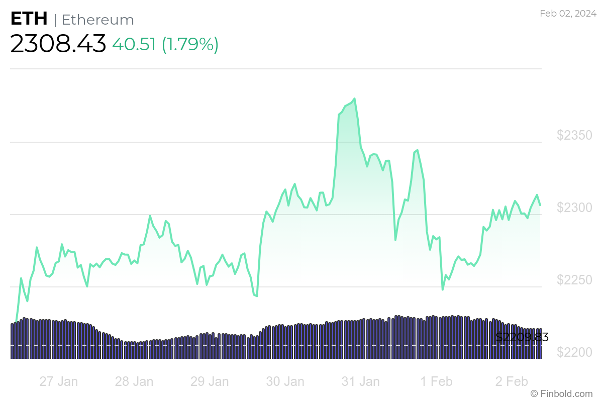Click the 27 Jan date label
Image resolution: width=603 pixels, height=402 pixels.
(59, 381)
